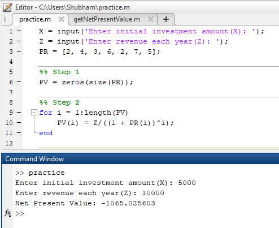This screenshot has height=228, width=279.
Task: Click the '%% Step 1' comment
Action: [x=59, y=72]
